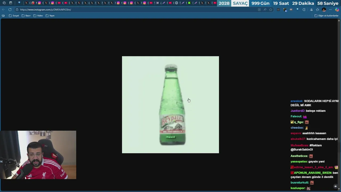
Task: Switch to the last YouTube tab before 2028
Action: [x=215, y=3]
